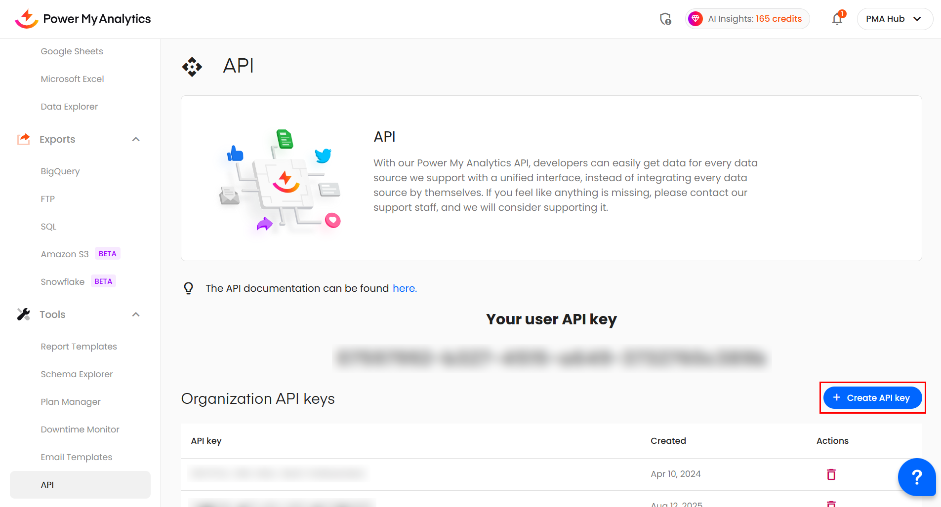Collapse the Exports section chevron

point(136,139)
